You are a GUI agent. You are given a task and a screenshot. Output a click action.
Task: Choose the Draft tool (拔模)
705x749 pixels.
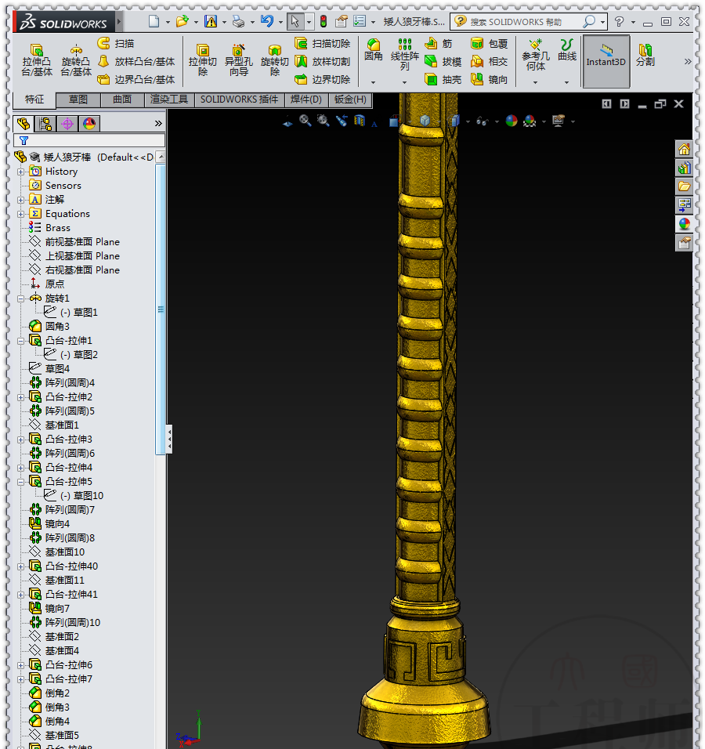coord(443,62)
